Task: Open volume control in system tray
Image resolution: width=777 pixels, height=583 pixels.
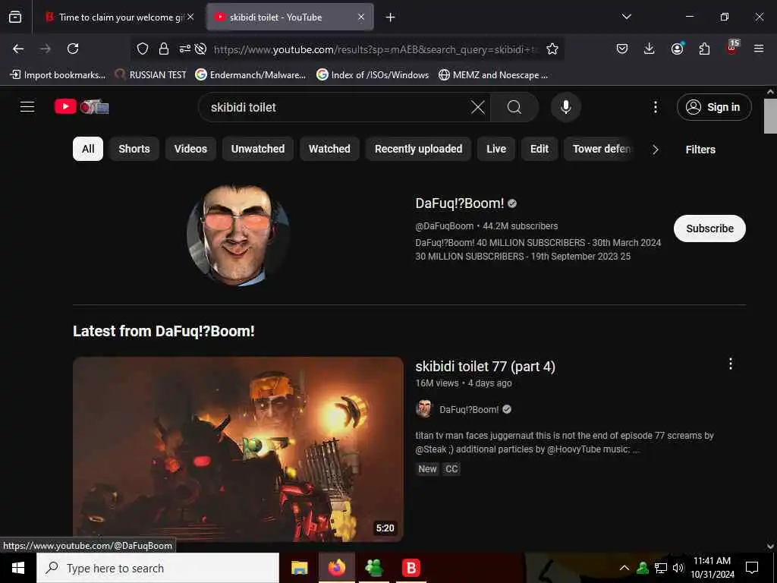Action: pyautogui.click(x=678, y=568)
